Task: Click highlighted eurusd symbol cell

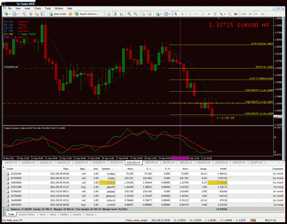Action: click(107, 183)
